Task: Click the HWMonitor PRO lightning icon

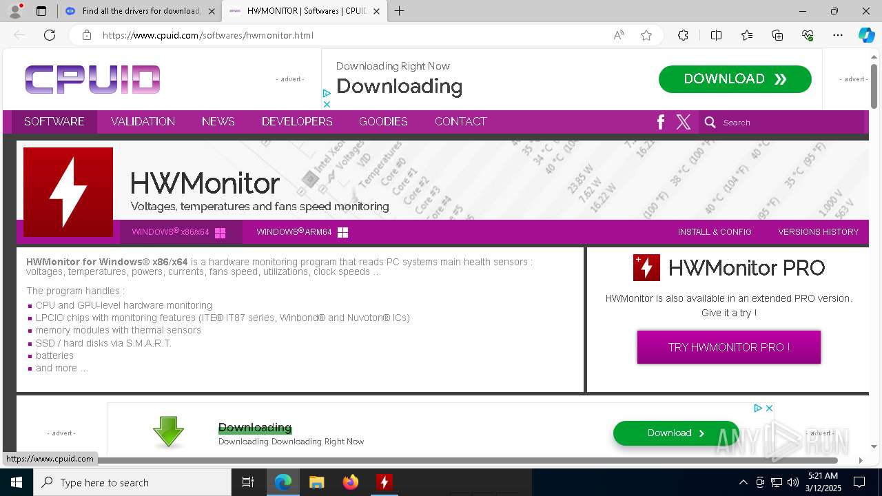Action: tap(646, 267)
